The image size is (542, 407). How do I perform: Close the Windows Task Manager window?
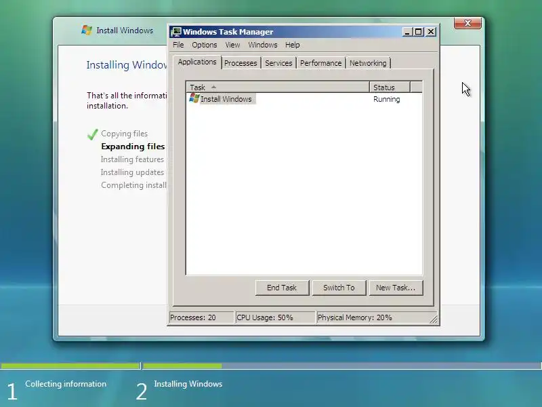(x=431, y=32)
